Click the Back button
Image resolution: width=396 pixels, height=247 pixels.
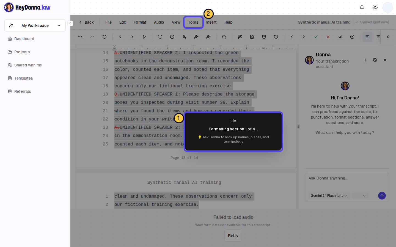coord(86,22)
